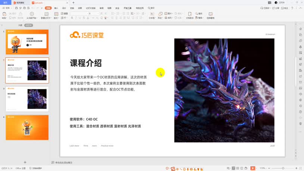This screenshot has height=171, width=304.
Task: Open the Slide Show ribbon tab
Action: point(91,8)
